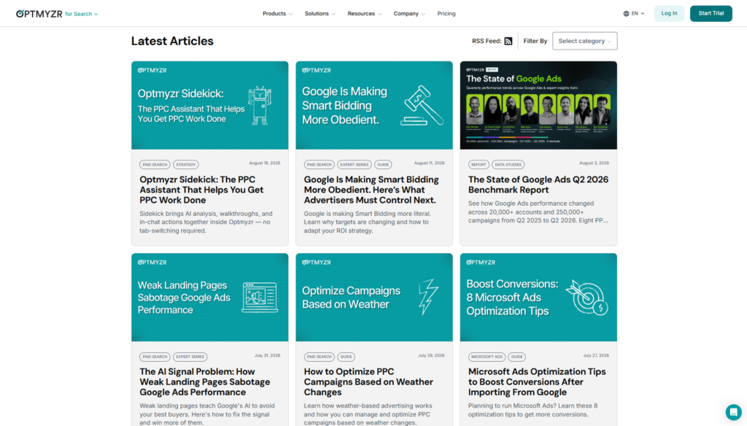Go to Optmyzr logo home
The width and height of the screenshot is (747, 426).
(x=39, y=14)
